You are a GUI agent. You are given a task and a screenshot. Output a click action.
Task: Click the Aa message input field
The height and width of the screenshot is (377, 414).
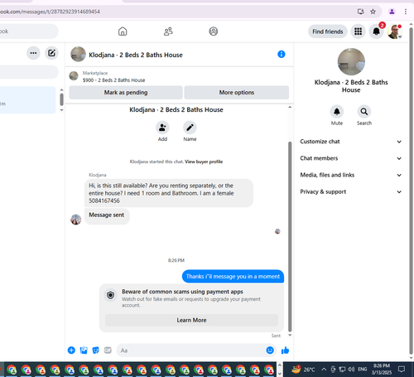[191, 350]
